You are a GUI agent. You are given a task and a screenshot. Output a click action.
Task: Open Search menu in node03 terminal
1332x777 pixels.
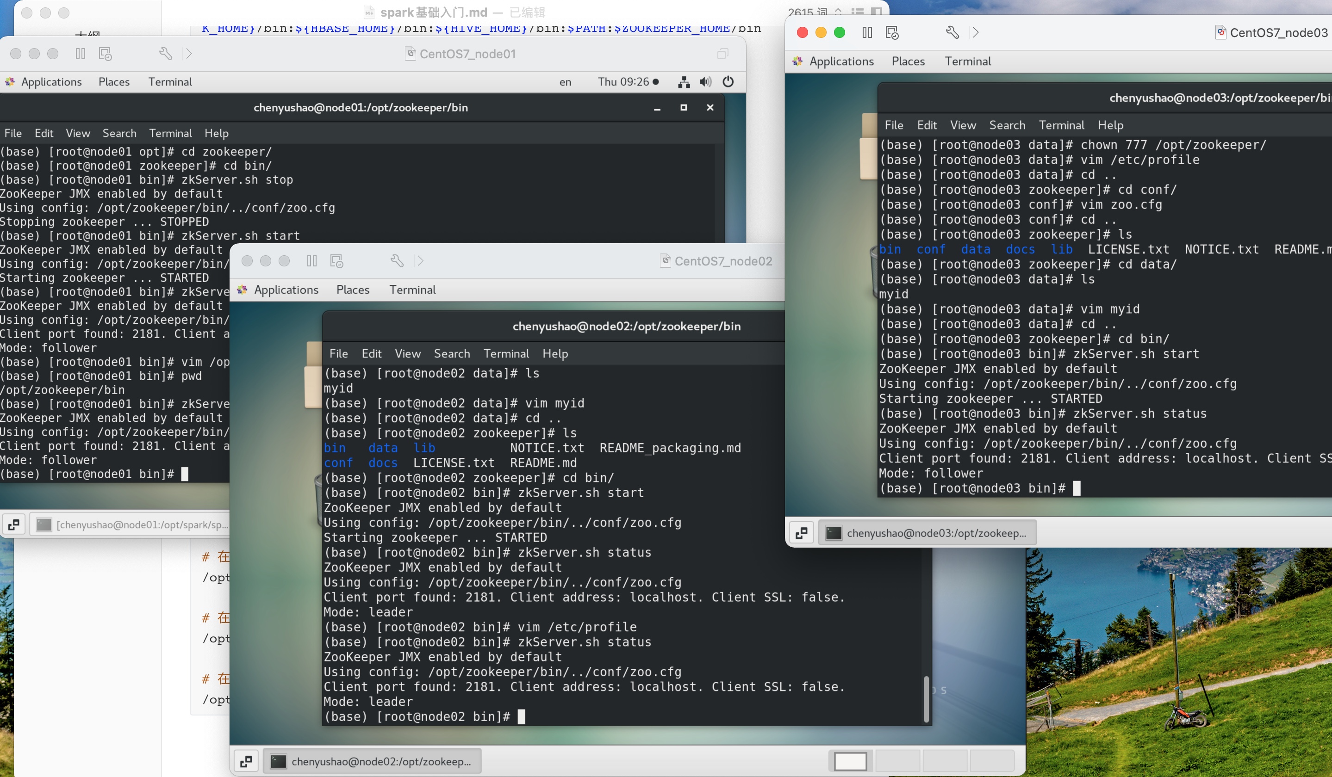(1007, 125)
